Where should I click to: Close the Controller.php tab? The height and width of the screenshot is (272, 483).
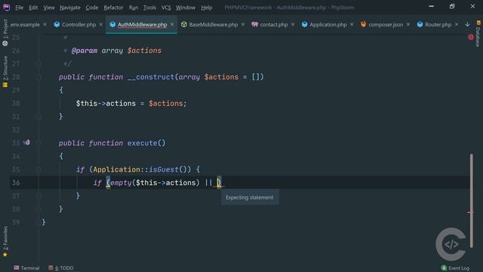tap(100, 24)
